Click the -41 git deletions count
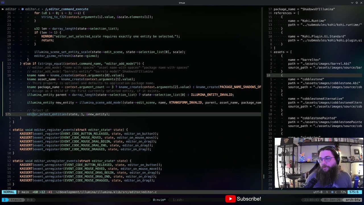Image resolution: width=364 pixels, height=205 pixels. point(49,192)
